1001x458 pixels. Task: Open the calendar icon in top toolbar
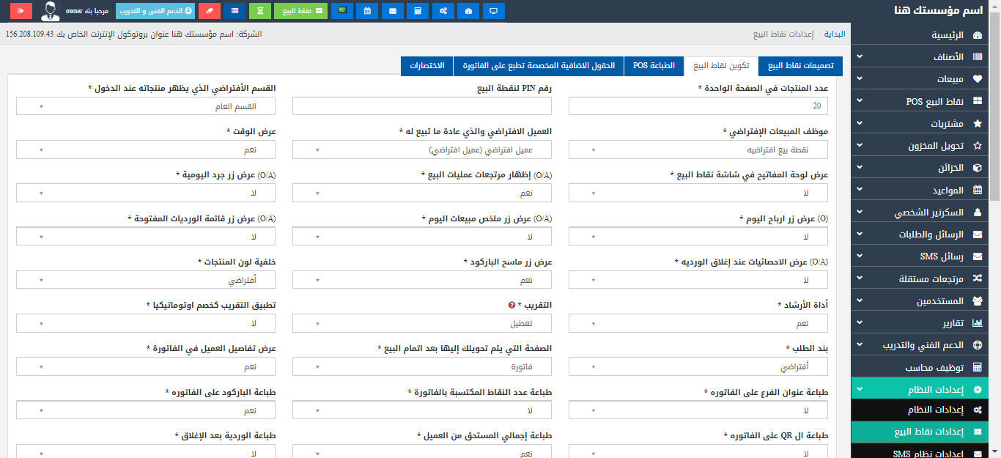[367, 11]
